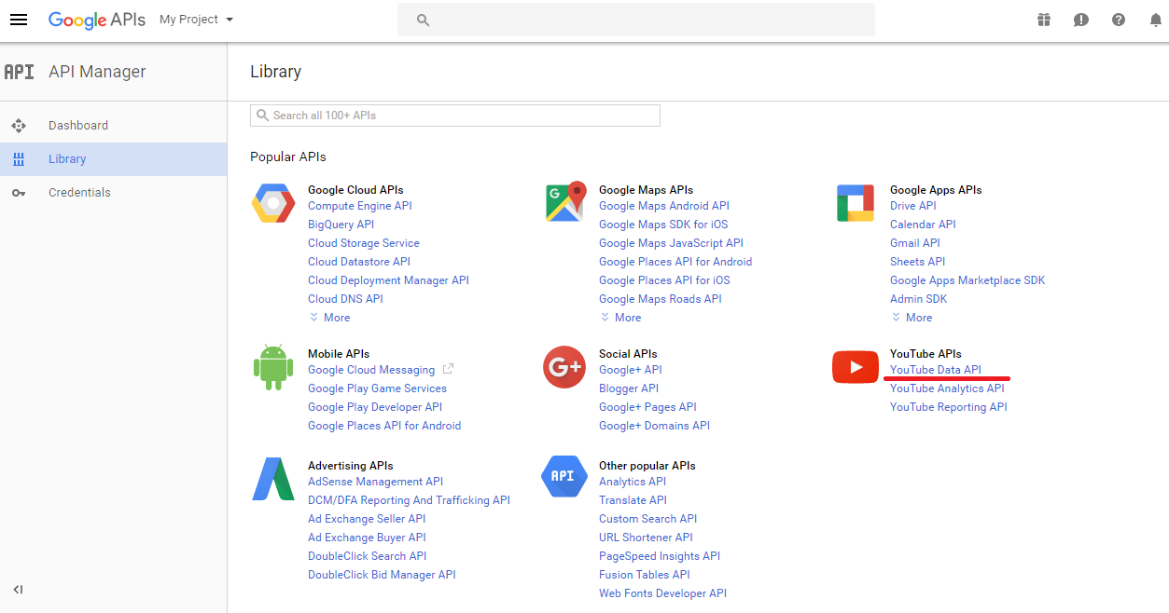This screenshot has height=613, width=1169.
Task: Open the Google Play Game Services link
Action: pos(378,388)
